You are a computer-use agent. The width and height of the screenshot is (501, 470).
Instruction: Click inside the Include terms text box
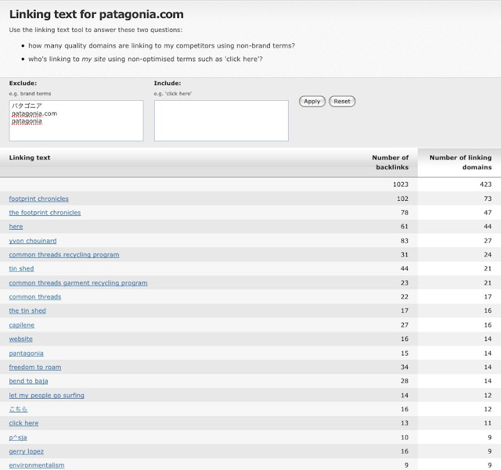click(221, 121)
